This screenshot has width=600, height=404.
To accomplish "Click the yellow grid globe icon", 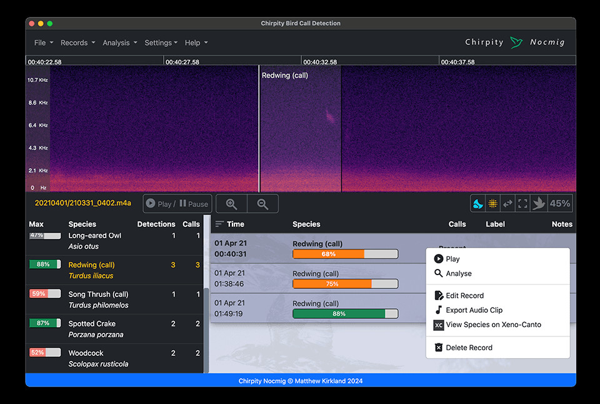I will pos(492,204).
